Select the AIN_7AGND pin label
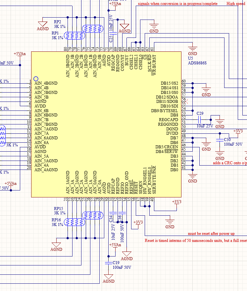 [46, 129]
